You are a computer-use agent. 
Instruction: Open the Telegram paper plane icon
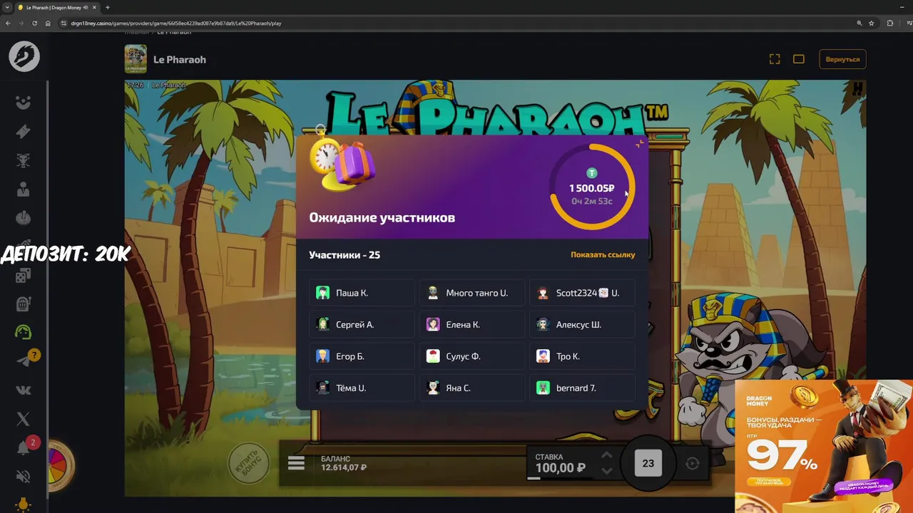click(24, 361)
